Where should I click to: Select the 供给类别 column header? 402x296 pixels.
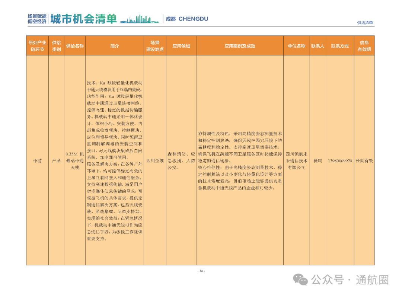point(57,46)
